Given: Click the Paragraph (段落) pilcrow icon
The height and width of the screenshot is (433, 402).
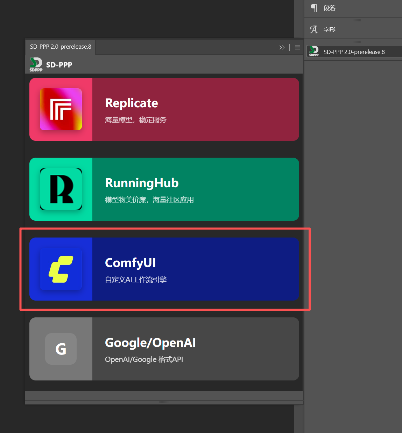Looking at the screenshot, I should (314, 8).
